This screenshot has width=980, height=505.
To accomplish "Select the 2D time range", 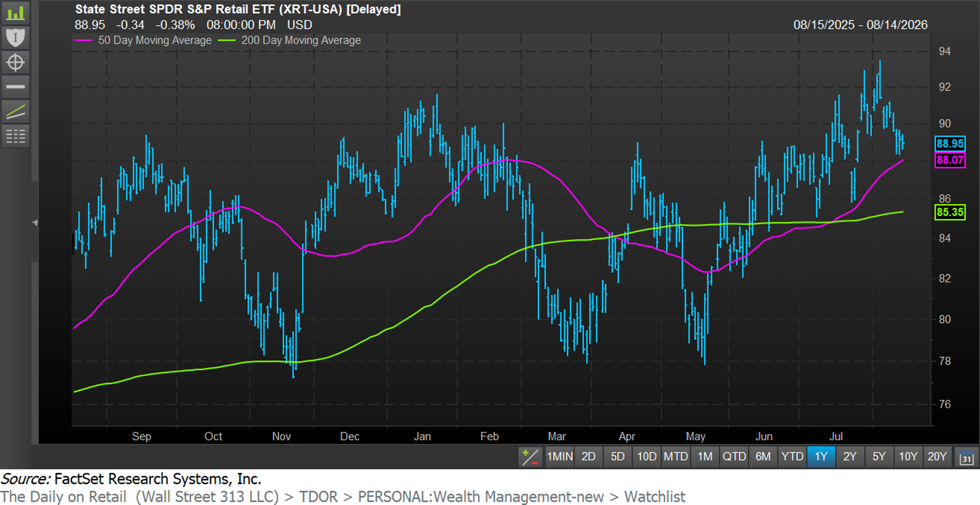I will pos(588,456).
